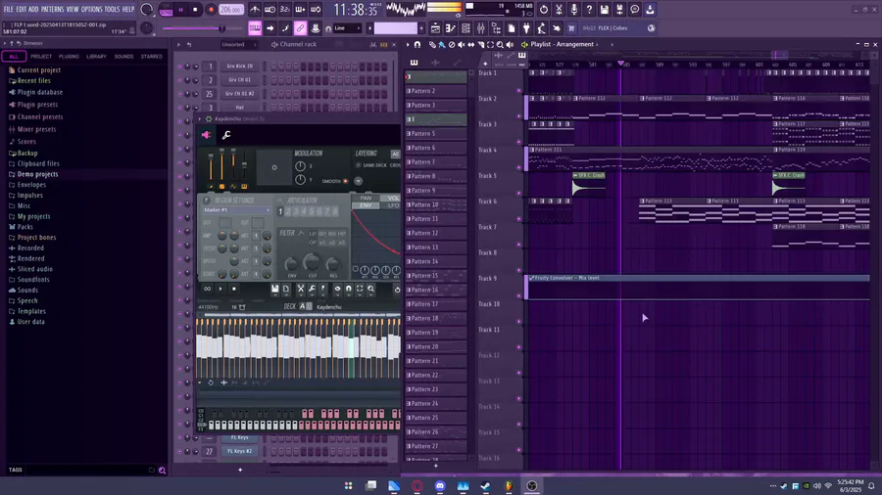
Task: Click the undo history icon
Action: pos(543,10)
